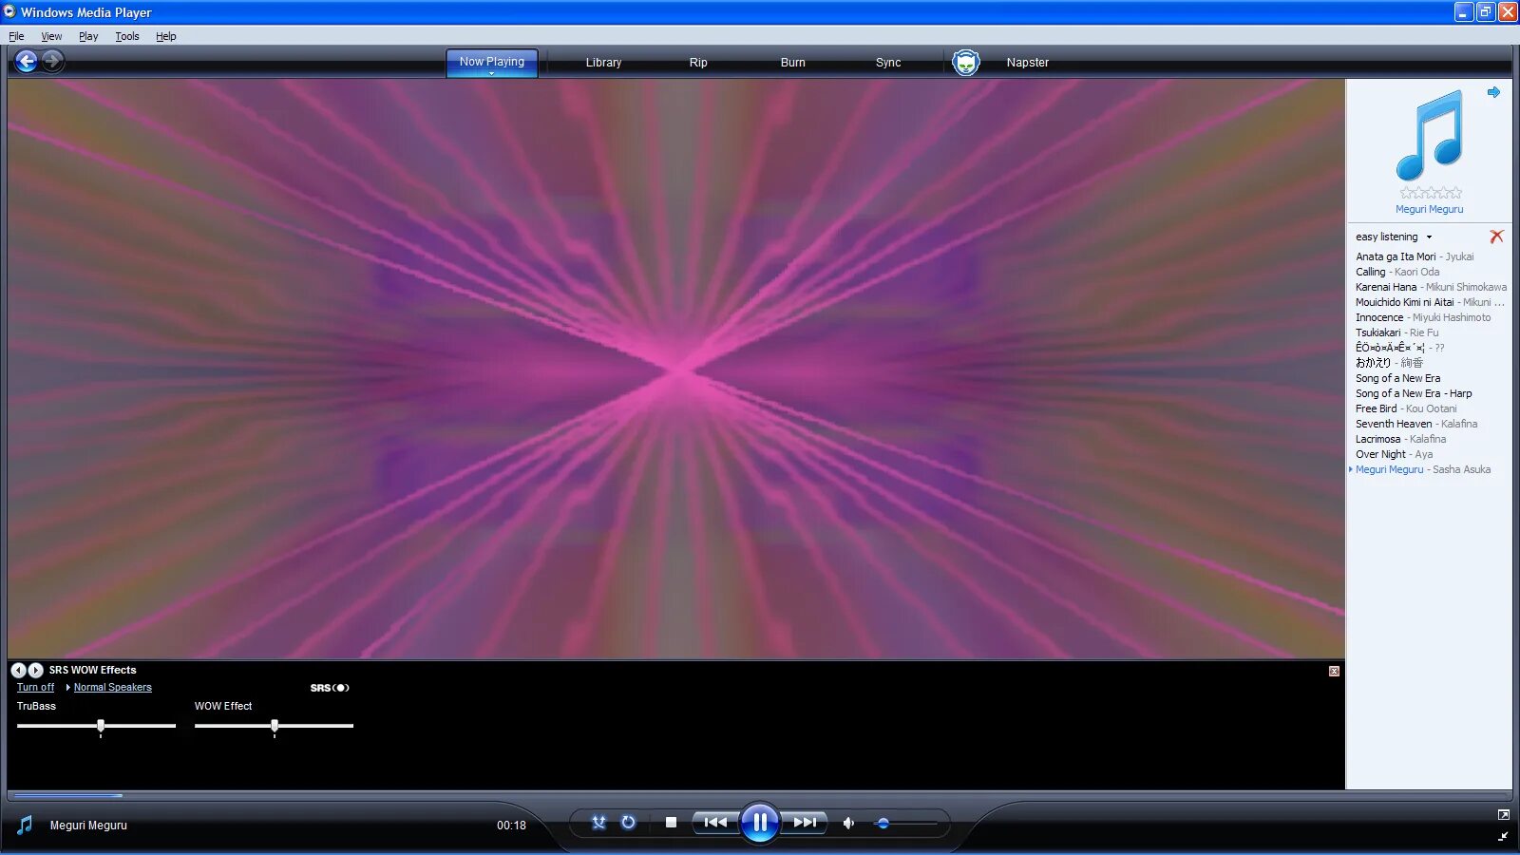Switch to the Burn tab
This screenshot has width=1520, height=855.
pos(793,63)
